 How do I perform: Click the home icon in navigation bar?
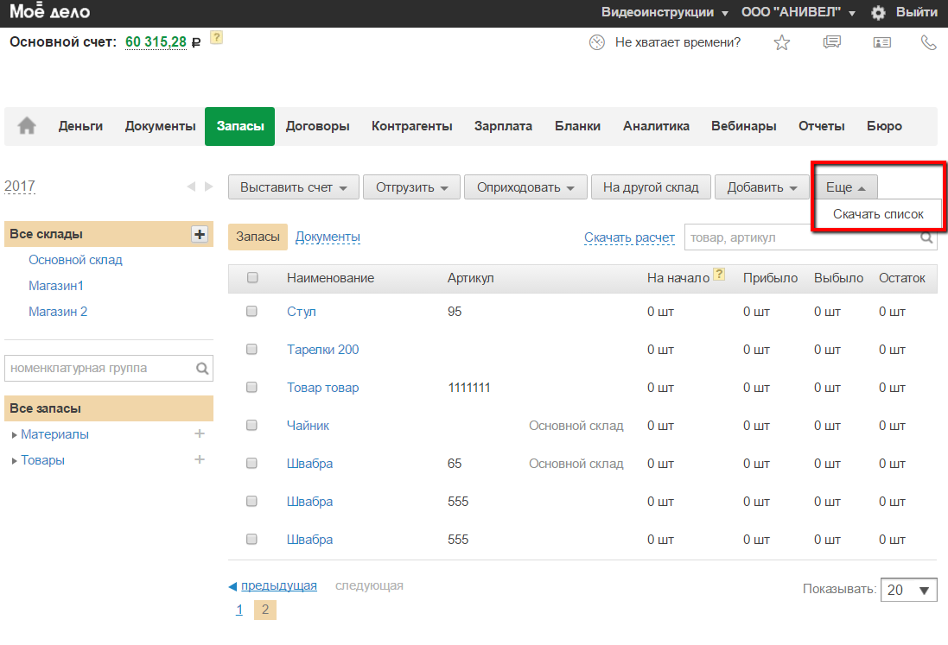tap(27, 126)
